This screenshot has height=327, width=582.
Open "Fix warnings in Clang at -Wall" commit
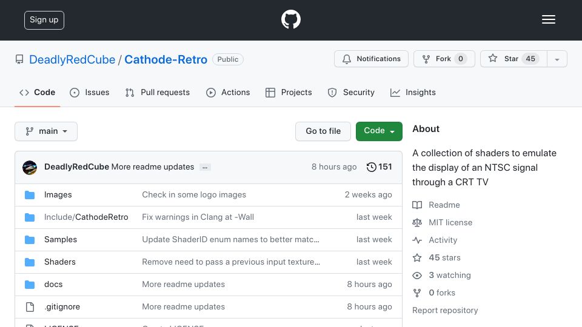[198, 217]
